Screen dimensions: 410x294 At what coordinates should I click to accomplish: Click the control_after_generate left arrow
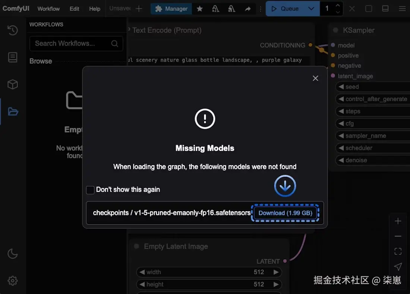click(341, 99)
